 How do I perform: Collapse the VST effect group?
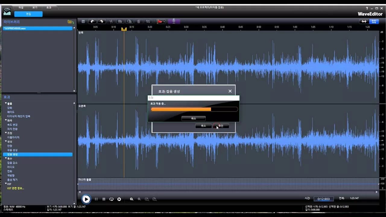click(6, 184)
